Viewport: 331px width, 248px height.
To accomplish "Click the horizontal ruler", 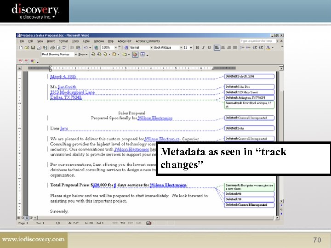I will 132,68.
